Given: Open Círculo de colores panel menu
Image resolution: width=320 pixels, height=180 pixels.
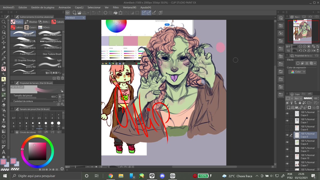Looking at the screenshot, I should coord(12,132).
